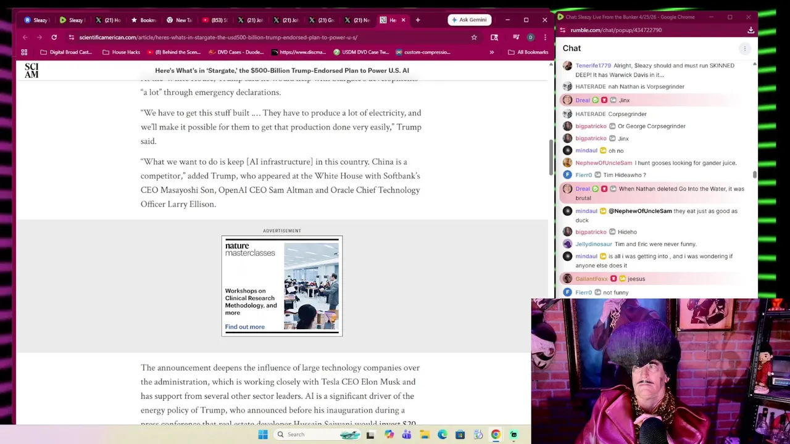
Task: Click the @NephewOfUncleSam mention in mindaul's message
Action: click(640, 211)
